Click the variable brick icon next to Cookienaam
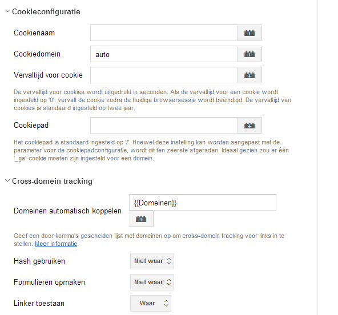Viewport: 338px width, 315px height. coord(250,33)
